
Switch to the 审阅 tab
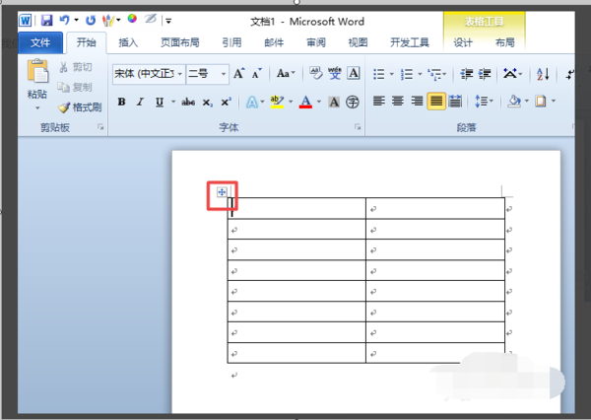pos(316,42)
